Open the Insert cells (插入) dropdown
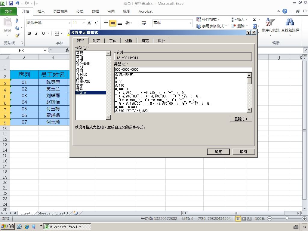The width and height of the screenshot is (308, 231). 239,20
